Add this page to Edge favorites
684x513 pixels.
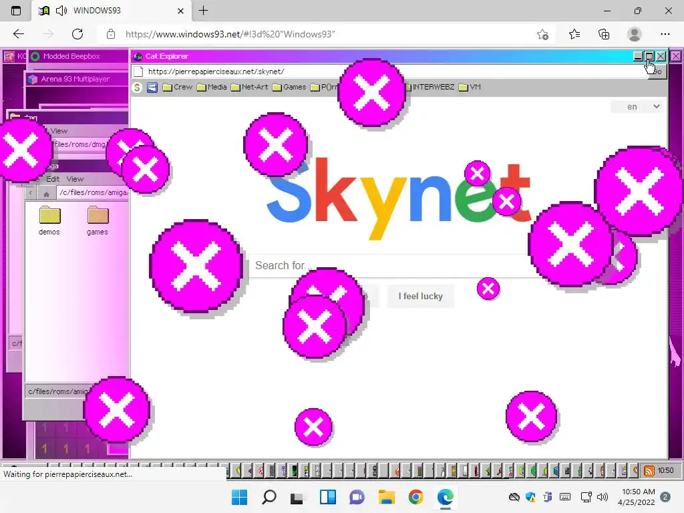[x=542, y=34]
